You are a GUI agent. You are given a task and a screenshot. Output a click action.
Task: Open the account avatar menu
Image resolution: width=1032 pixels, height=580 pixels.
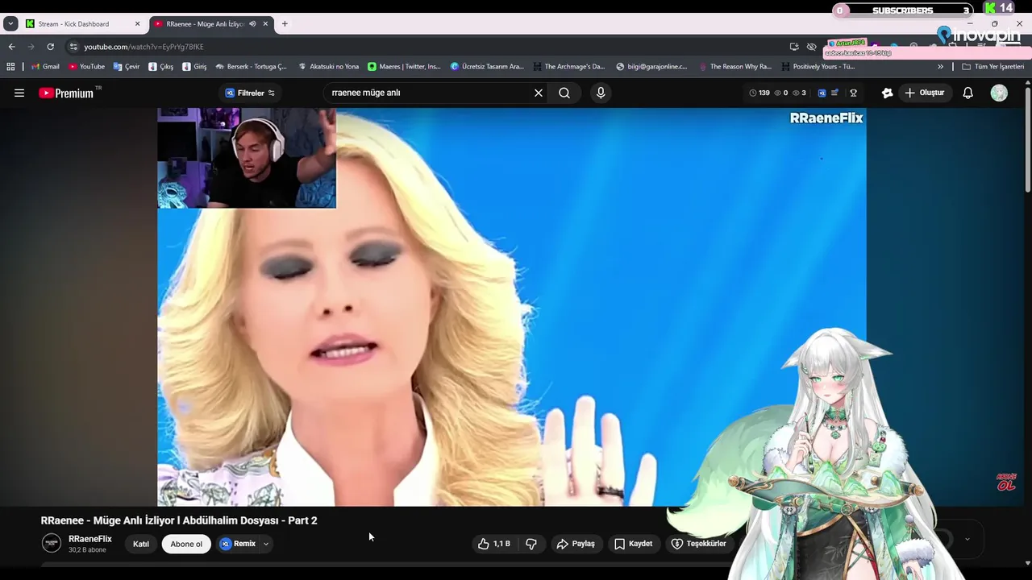click(x=999, y=93)
